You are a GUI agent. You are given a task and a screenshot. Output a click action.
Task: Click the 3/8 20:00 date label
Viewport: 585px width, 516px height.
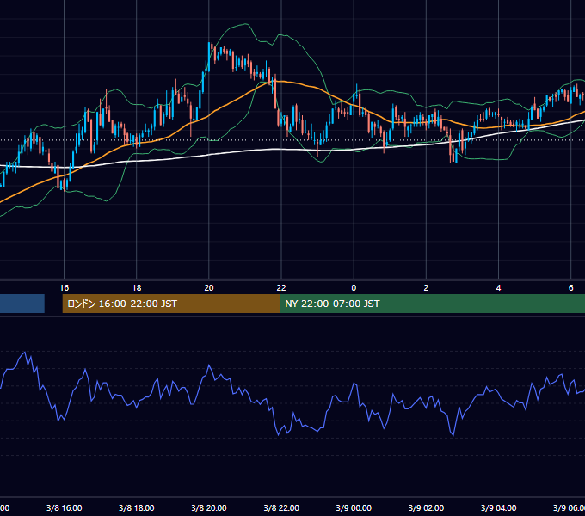209,507
